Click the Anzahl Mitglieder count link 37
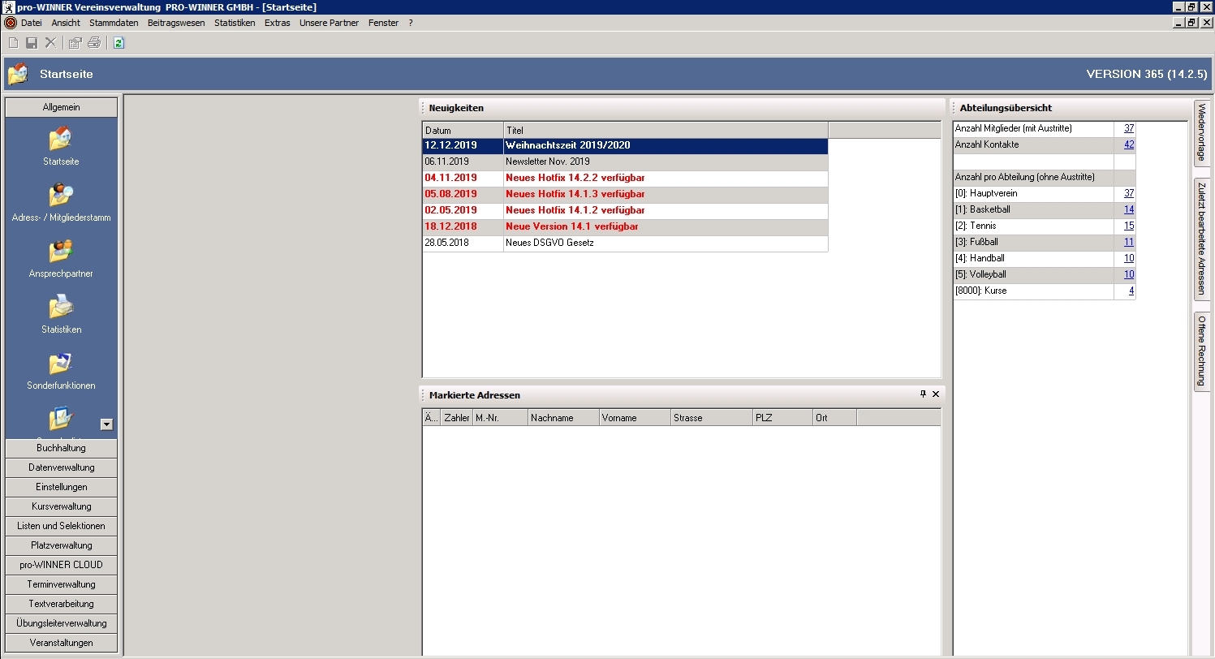 point(1129,128)
